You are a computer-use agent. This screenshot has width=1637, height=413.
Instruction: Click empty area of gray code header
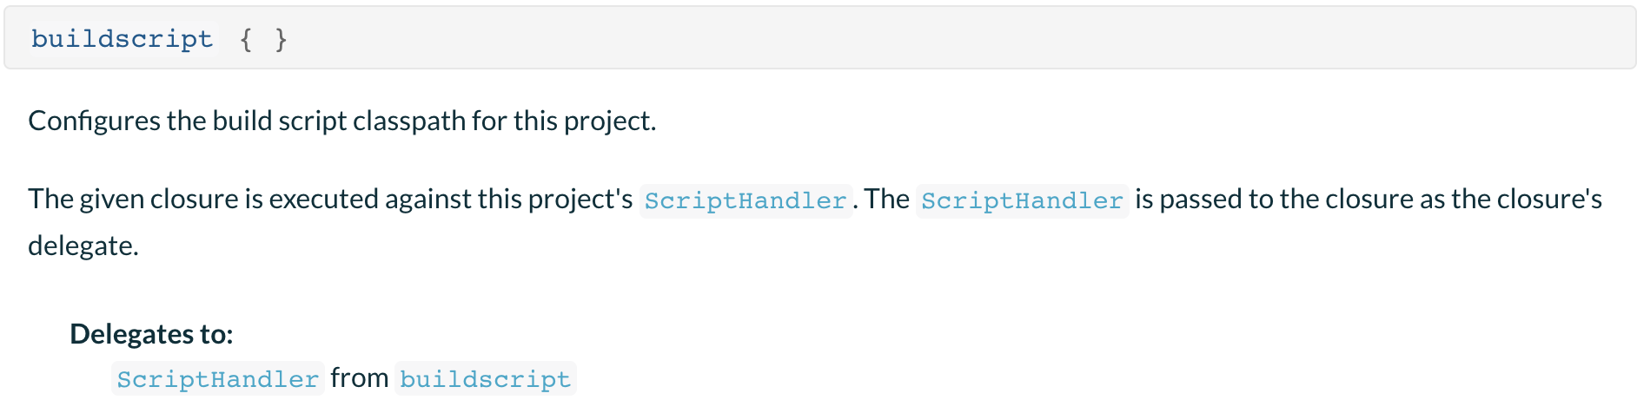click(x=956, y=39)
